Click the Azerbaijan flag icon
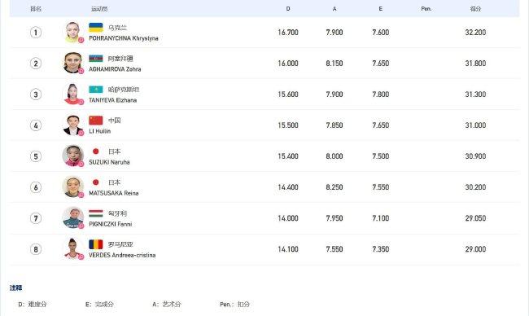 point(96,59)
